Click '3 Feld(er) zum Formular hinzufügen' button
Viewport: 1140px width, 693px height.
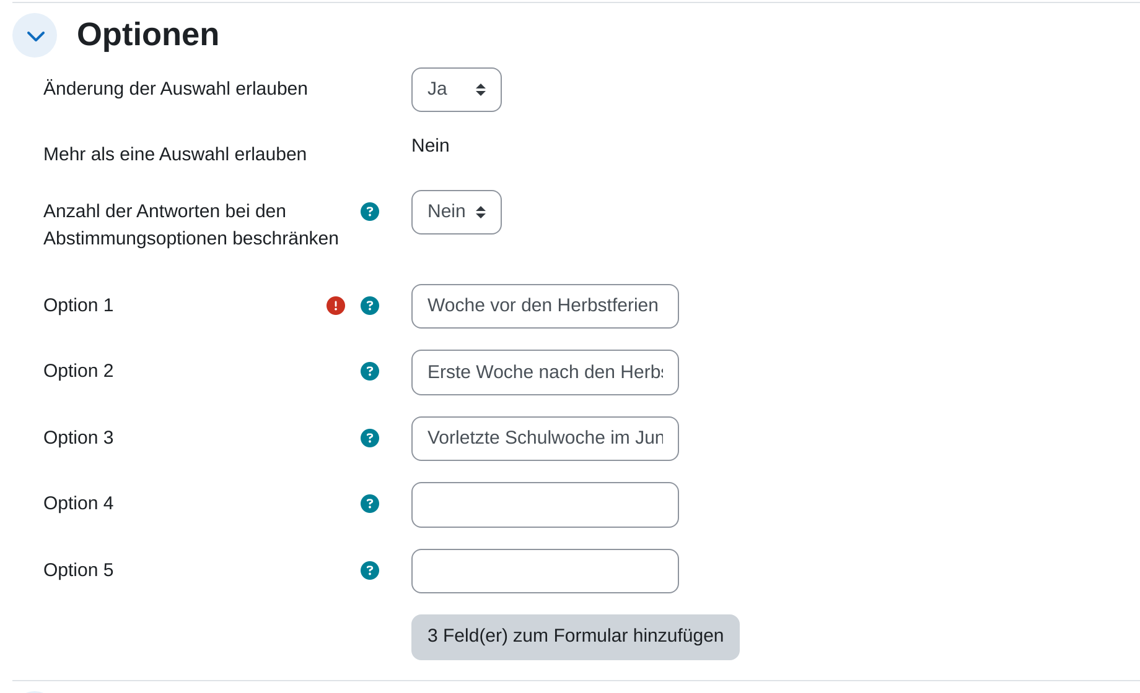pos(575,637)
